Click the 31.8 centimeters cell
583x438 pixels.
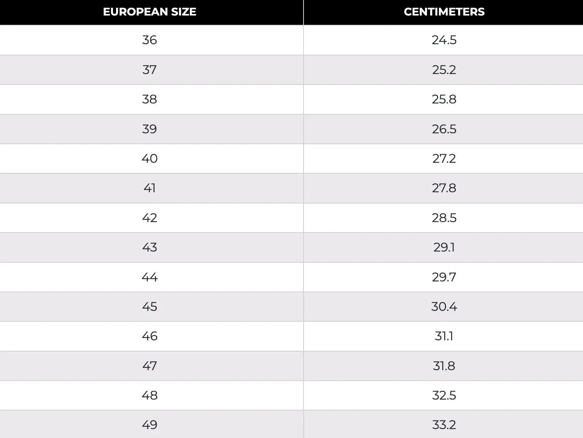tap(444, 366)
